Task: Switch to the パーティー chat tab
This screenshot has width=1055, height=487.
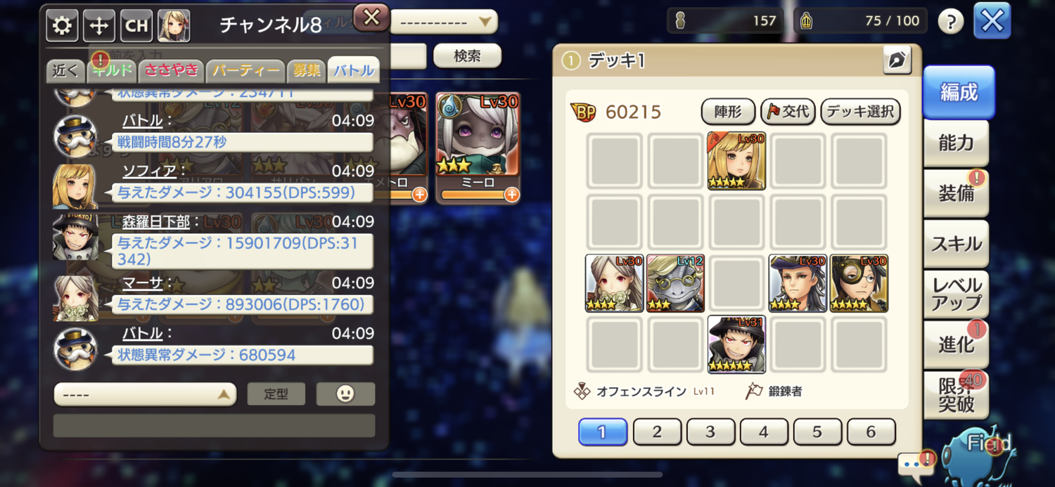Action: (x=245, y=71)
